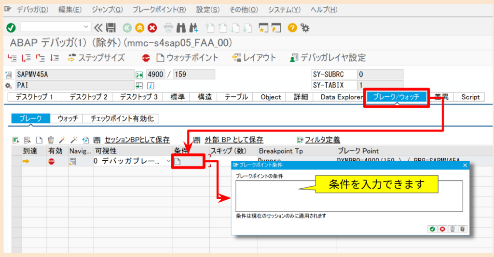Select チェックポイント有効化 sub-tab
Viewport: 494px width, 257px height.
click(122, 118)
